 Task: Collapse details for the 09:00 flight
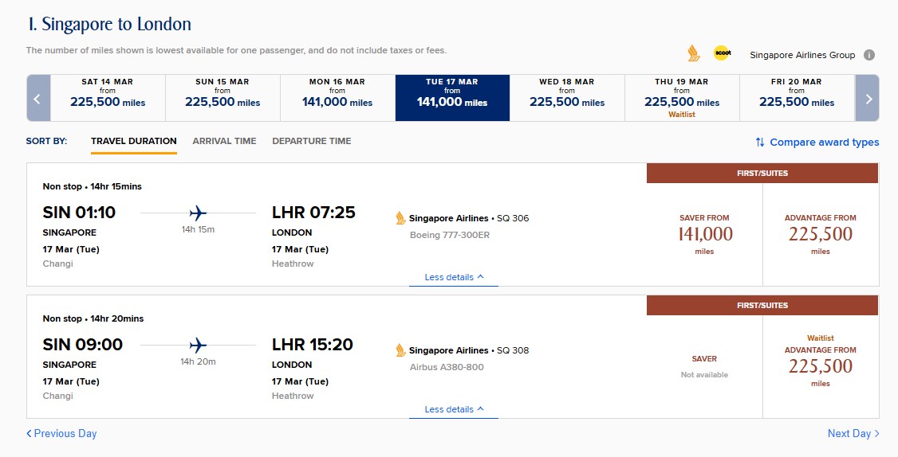pyautogui.click(x=454, y=409)
